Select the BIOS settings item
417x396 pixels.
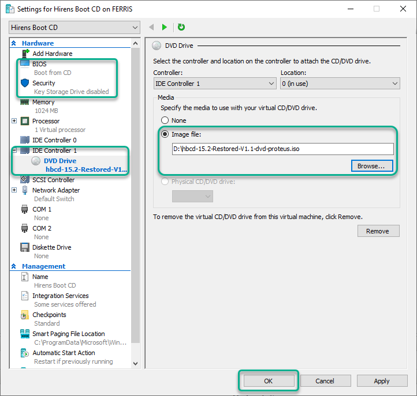coord(39,64)
